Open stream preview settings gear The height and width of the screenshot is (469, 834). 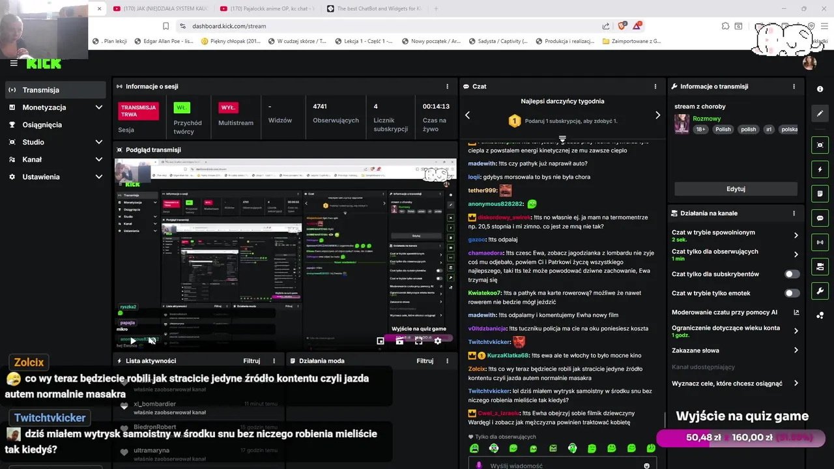(x=438, y=341)
